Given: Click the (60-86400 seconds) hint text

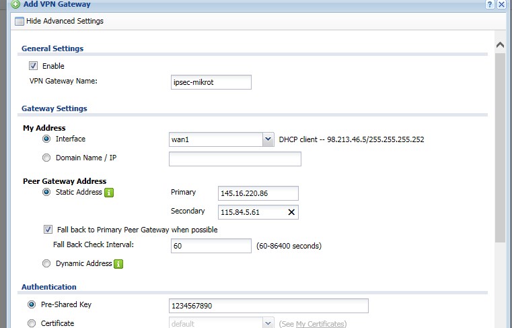Looking at the screenshot, I should (289, 246).
